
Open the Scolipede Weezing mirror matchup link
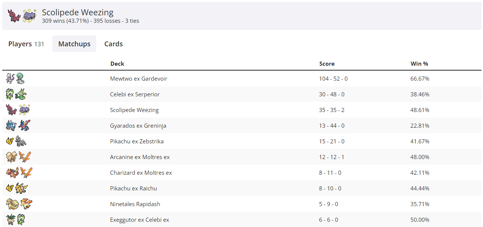pos(134,110)
